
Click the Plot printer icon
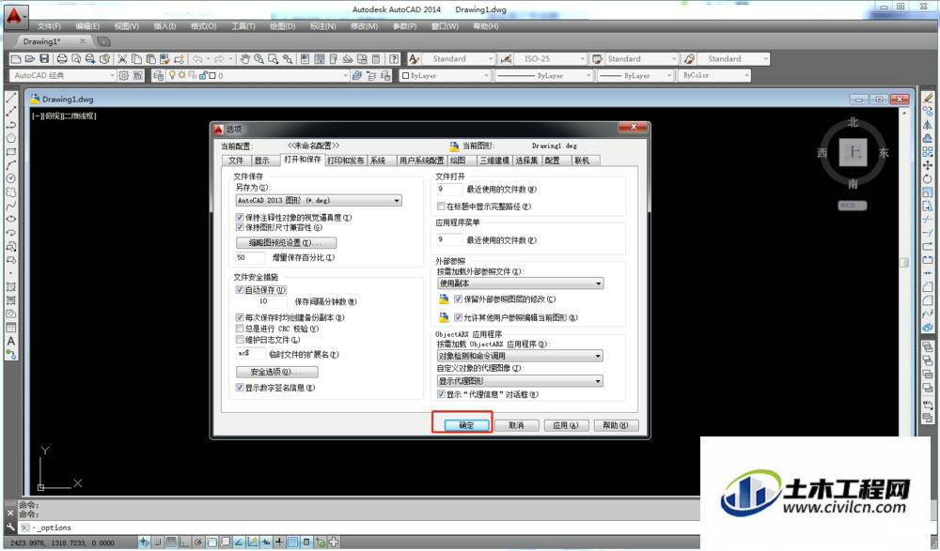click(x=62, y=59)
